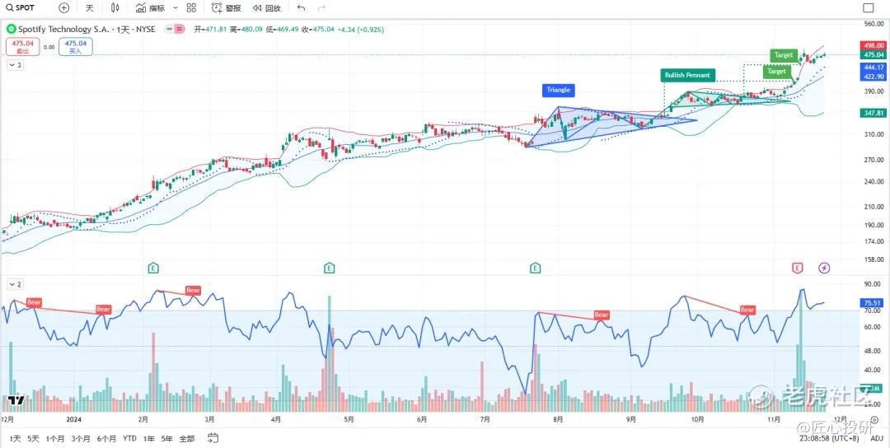Set range to 5年
Screen dimensions: 890x448
(166, 438)
